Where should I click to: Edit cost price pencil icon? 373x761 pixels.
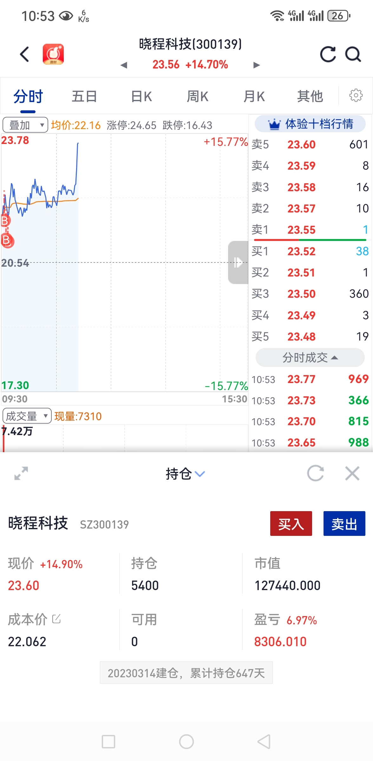(x=56, y=619)
